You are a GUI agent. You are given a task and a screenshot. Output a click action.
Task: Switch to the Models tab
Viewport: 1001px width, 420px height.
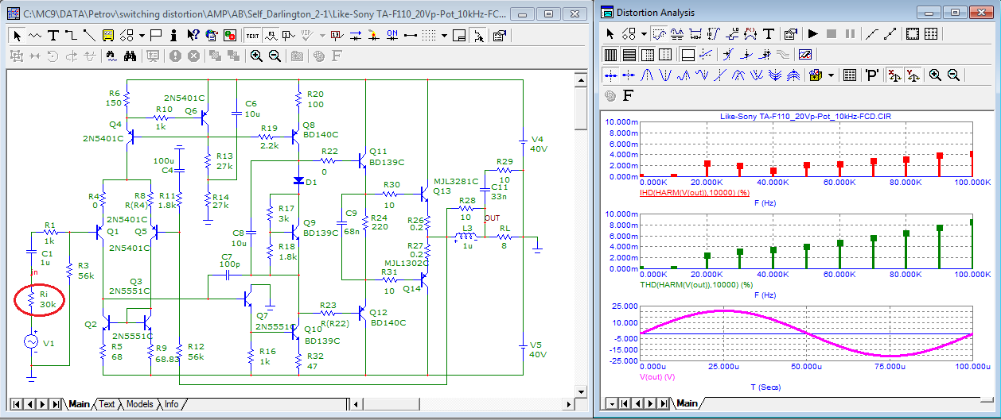pyautogui.click(x=139, y=404)
